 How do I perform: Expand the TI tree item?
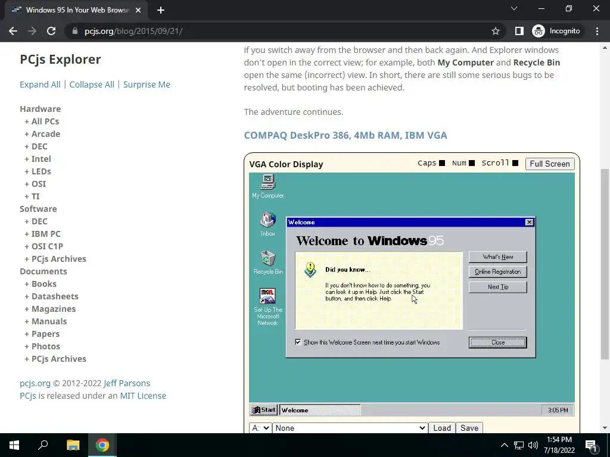coord(32,196)
